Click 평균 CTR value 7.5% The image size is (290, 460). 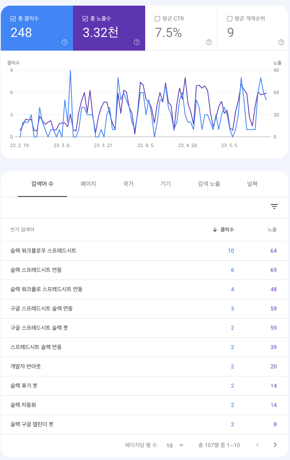pyautogui.click(x=168, y=33)
